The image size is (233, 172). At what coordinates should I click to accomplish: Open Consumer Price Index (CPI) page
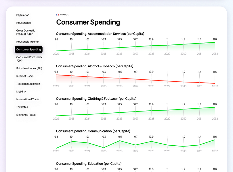[29, 59]
